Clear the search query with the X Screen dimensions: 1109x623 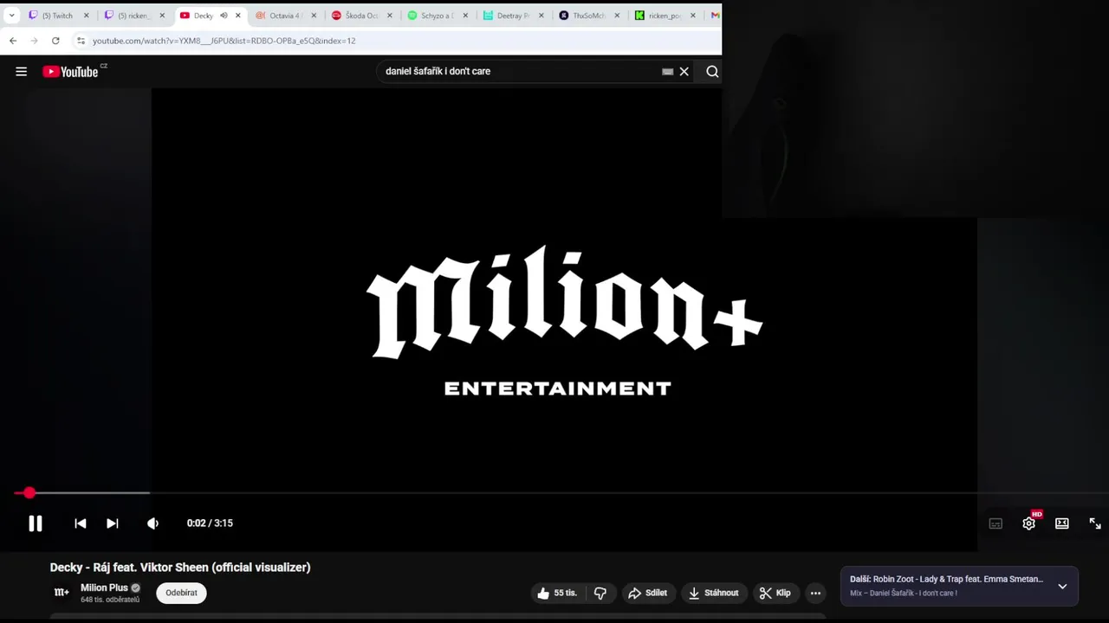tap(684, 72)
